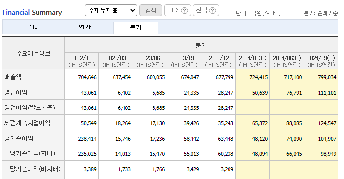Click the 48,120 net income estimate
The height and width of the screenshot is (179, 344).
tap(260, 139)
